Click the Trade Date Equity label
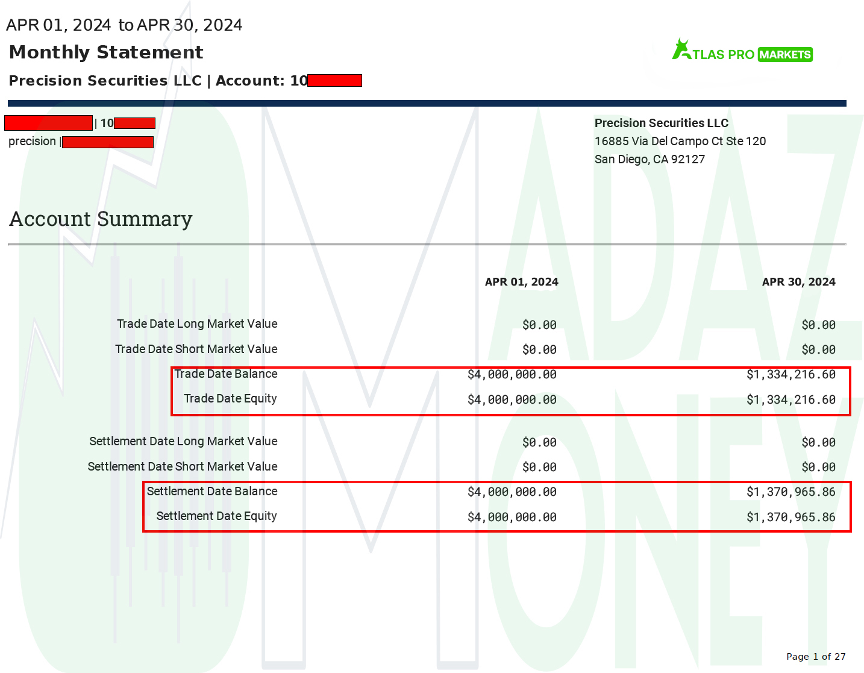Image resolution: width=864 pixels, height=673 pixels. tap(230, 399)
